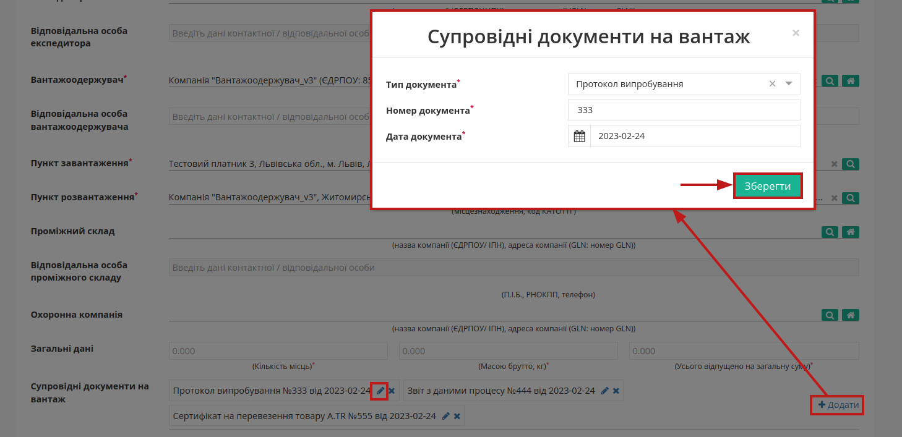The height and width of the screenshot is (437, 902).
Task: Expand Тип документа dropdown arrow
Action: point(789,84)
